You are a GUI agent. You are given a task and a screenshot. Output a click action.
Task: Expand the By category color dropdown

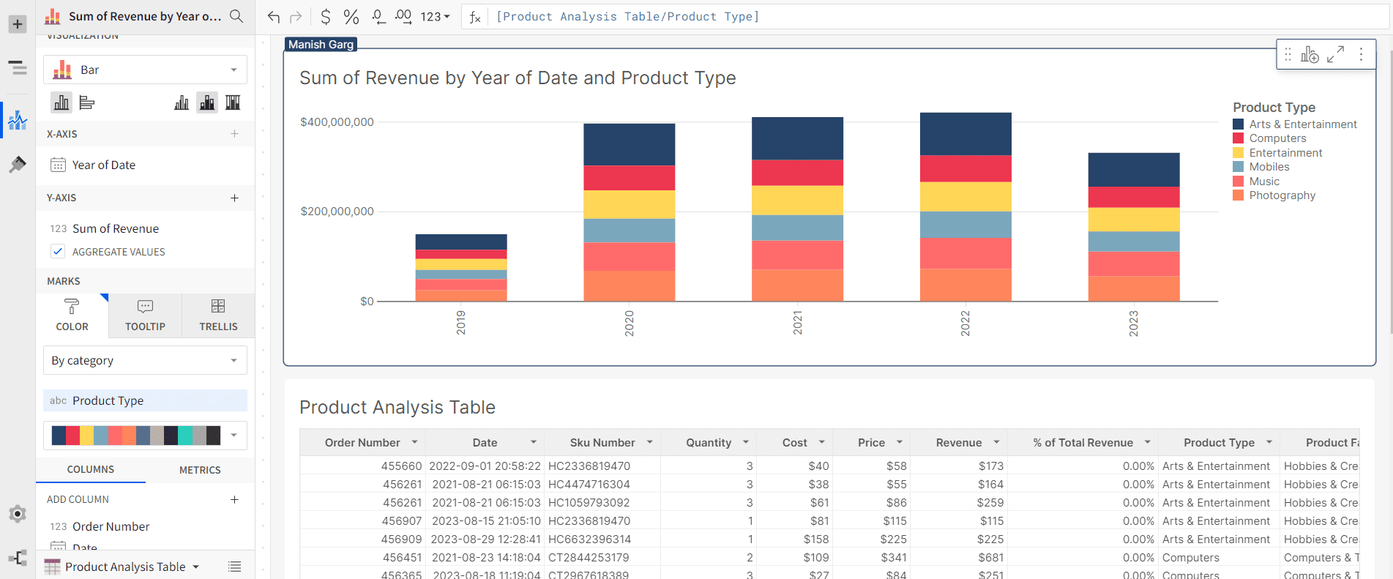point(145,360)
